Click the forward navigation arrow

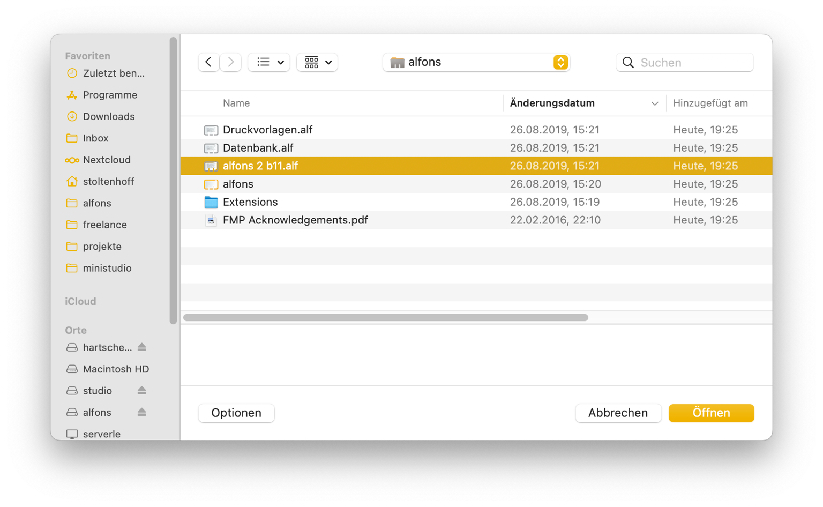point(231,62)
